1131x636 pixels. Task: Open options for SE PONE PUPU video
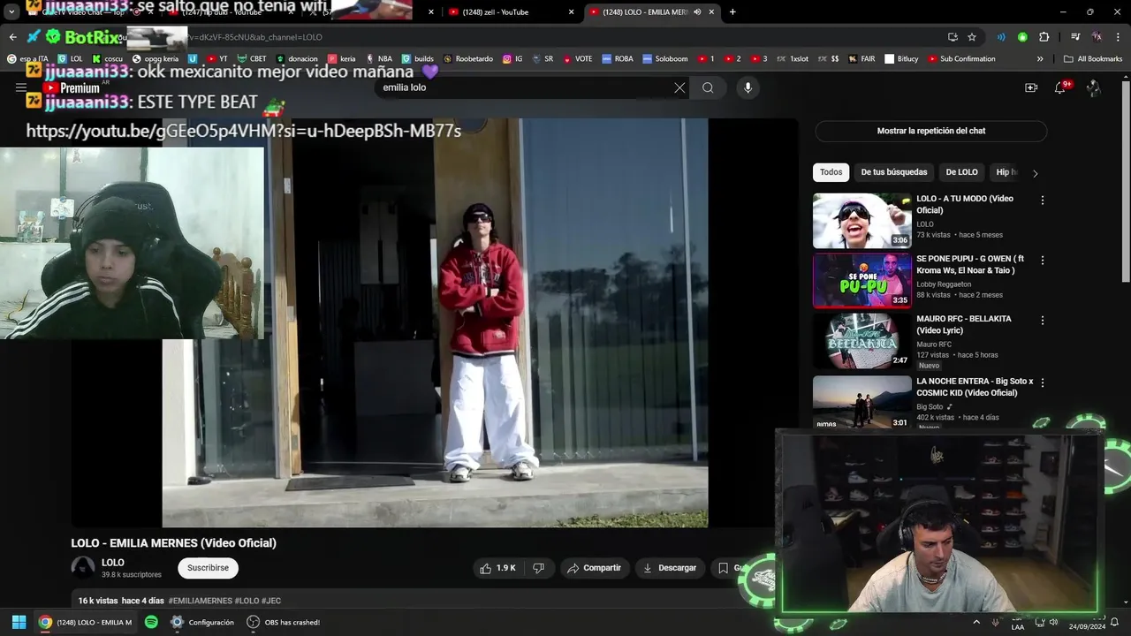[1043, 261]
